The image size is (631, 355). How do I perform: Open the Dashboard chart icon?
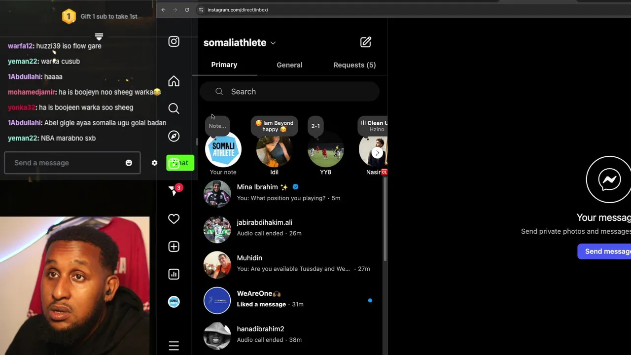point(174,274)
